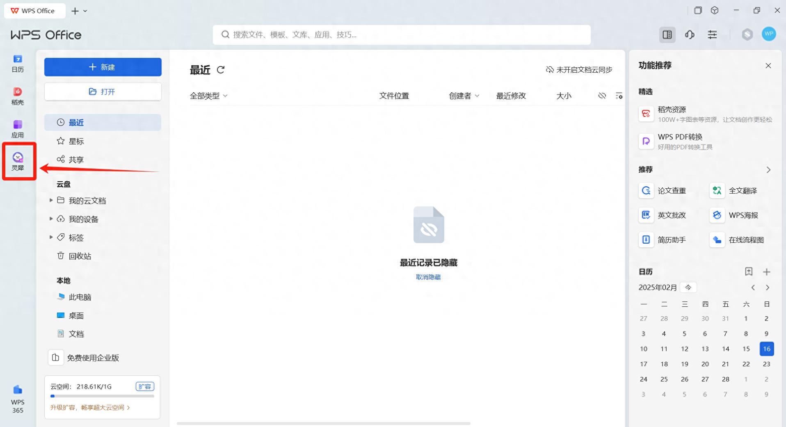
Task: Select date 20 in the calendar
Action: pos(705,364)
